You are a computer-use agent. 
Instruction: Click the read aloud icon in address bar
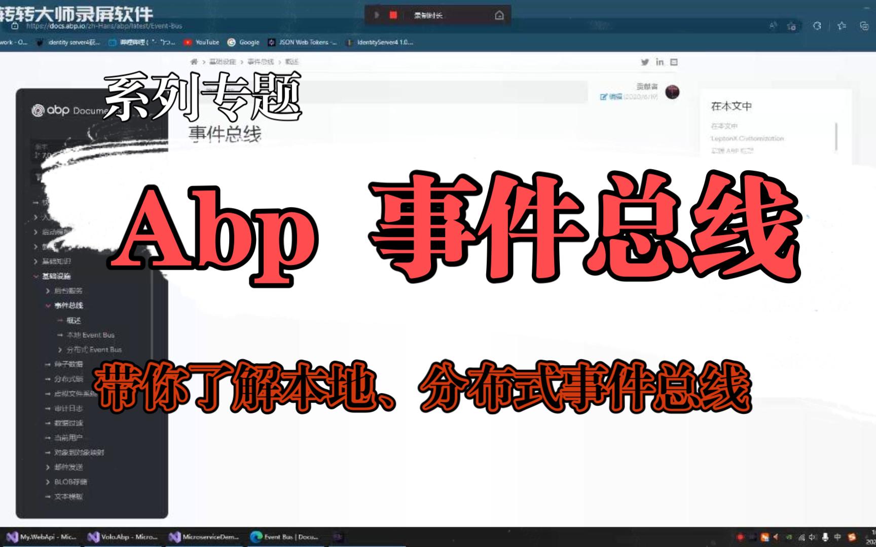[x=773, y=26]
